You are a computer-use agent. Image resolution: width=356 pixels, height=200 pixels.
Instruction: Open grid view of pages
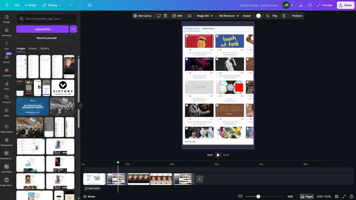coord(337,197)
